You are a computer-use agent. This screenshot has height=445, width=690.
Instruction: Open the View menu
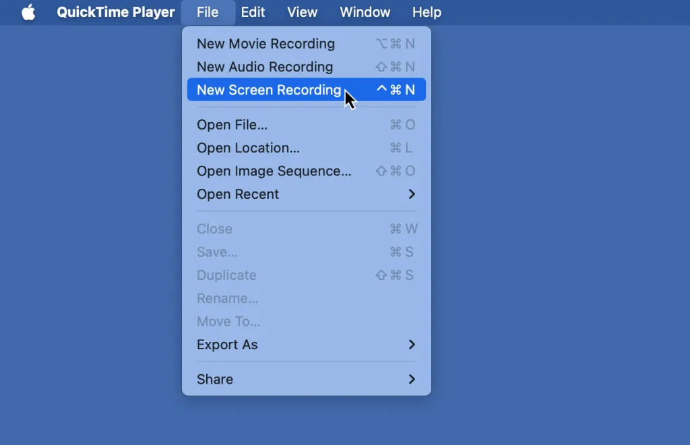[x=302, y=11]
